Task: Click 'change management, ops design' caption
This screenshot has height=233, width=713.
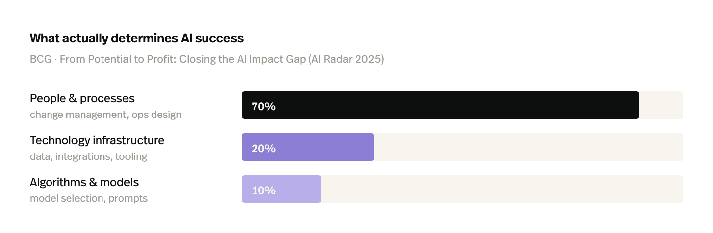Action: tap(105, 115)
